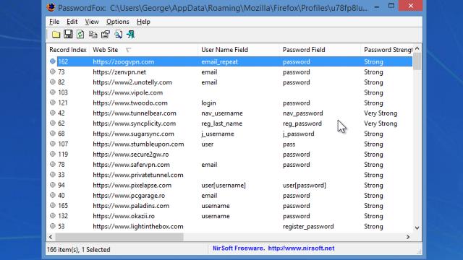
Task: Click the PasswordFox title bar app icon
Action: coord(51,7)
